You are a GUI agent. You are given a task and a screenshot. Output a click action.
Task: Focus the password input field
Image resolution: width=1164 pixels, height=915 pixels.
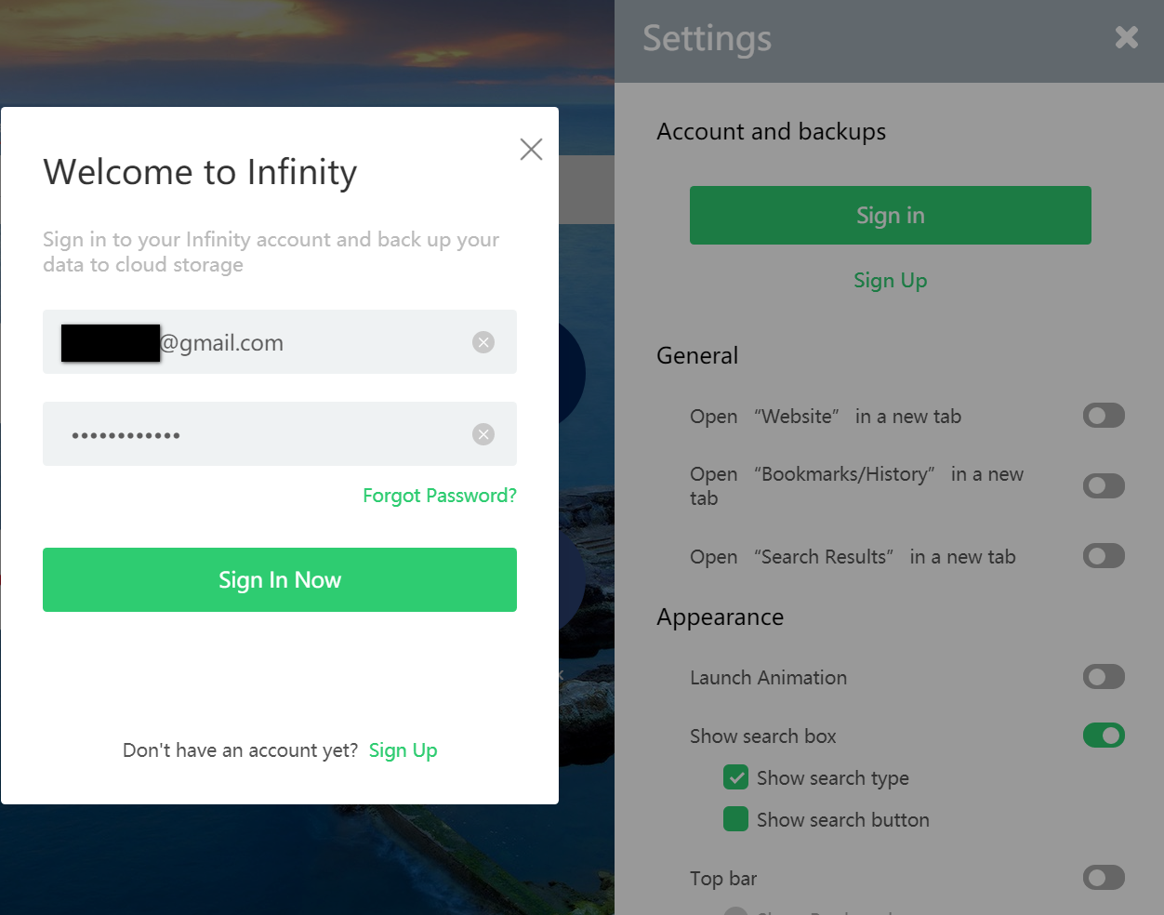[x=280, y=434]
